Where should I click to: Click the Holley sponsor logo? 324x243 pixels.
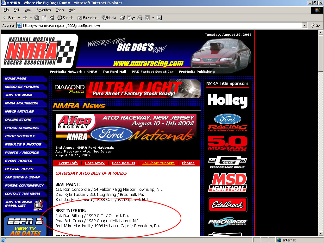tap(227, 101)
